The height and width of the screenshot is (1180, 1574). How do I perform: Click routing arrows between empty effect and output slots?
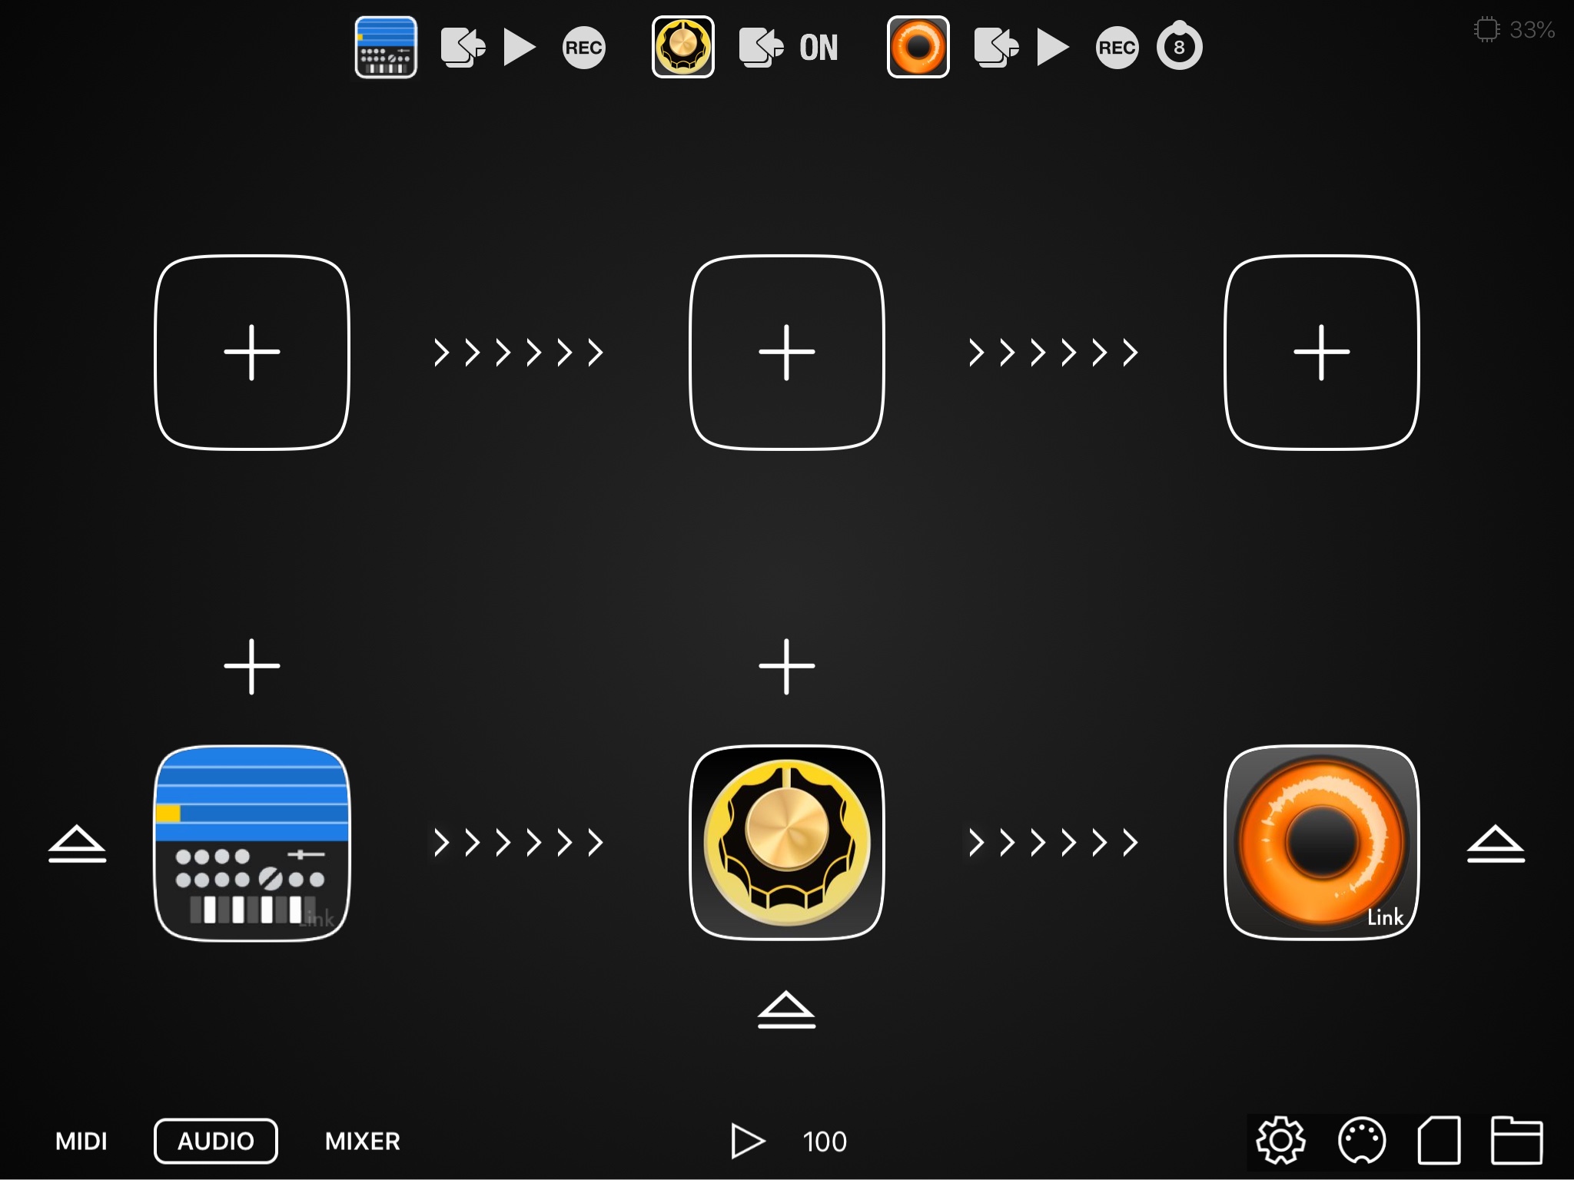[1054, 353]
